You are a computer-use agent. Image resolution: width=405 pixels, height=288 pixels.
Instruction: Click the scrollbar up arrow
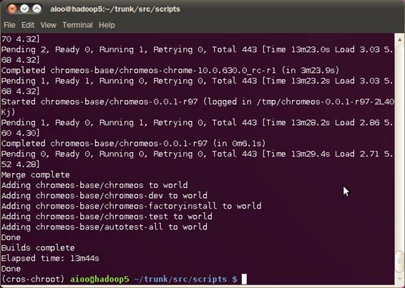click(x=399, y=39)
